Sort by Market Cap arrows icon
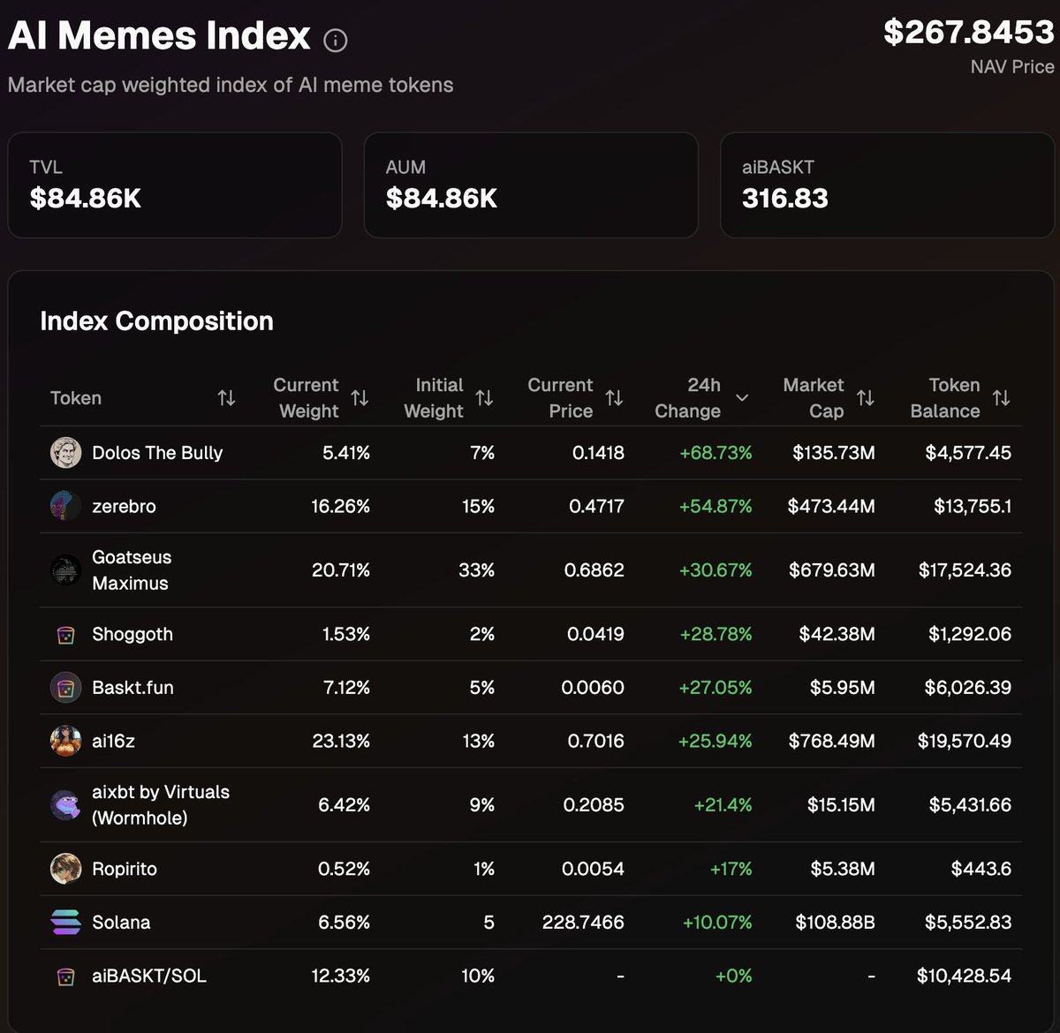This screenshot has height=1033, width=1060. click(x=866, y=398)
